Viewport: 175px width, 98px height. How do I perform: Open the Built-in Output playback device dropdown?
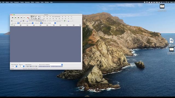(x=50, y=23)
